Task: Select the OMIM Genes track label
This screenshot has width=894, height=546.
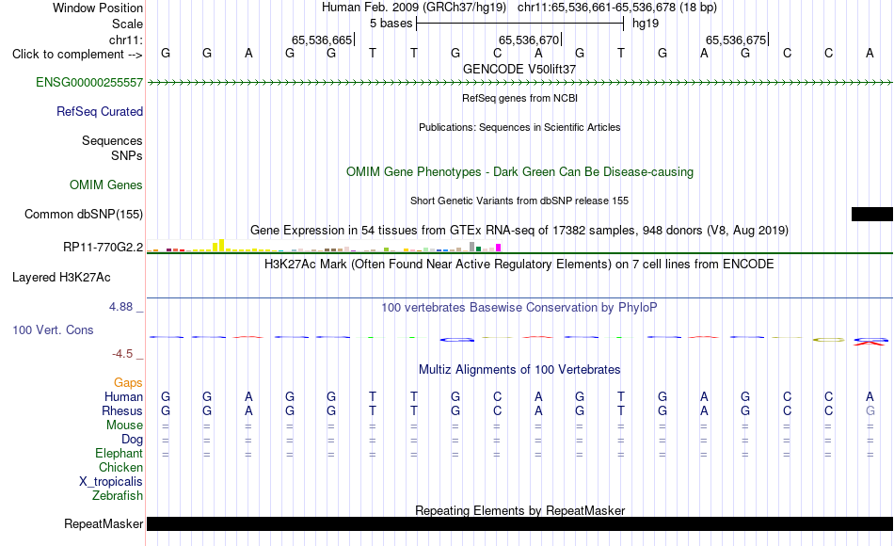Action: point(106,185)
